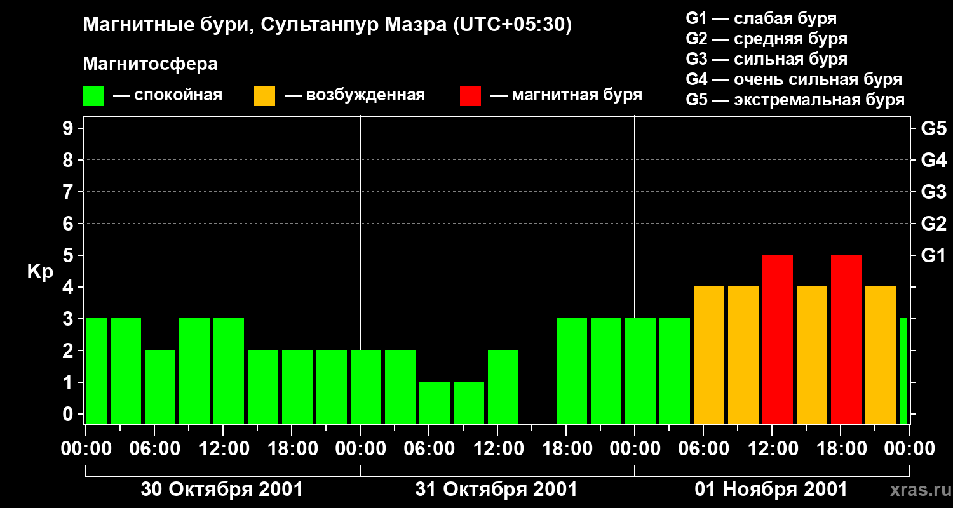Click the red bar above 18:00 on 01 Ноября
The height and width of the screenshot is (508, 953).
846,339
